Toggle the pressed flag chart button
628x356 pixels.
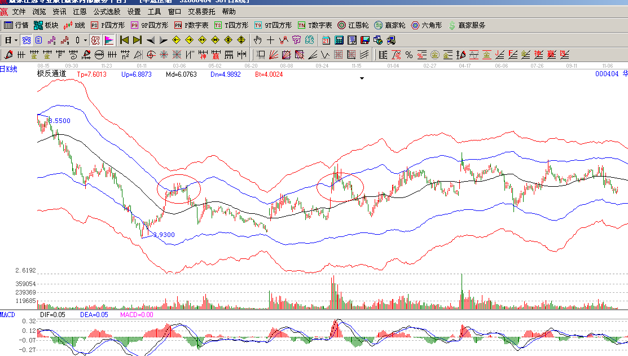coord(109,40)
